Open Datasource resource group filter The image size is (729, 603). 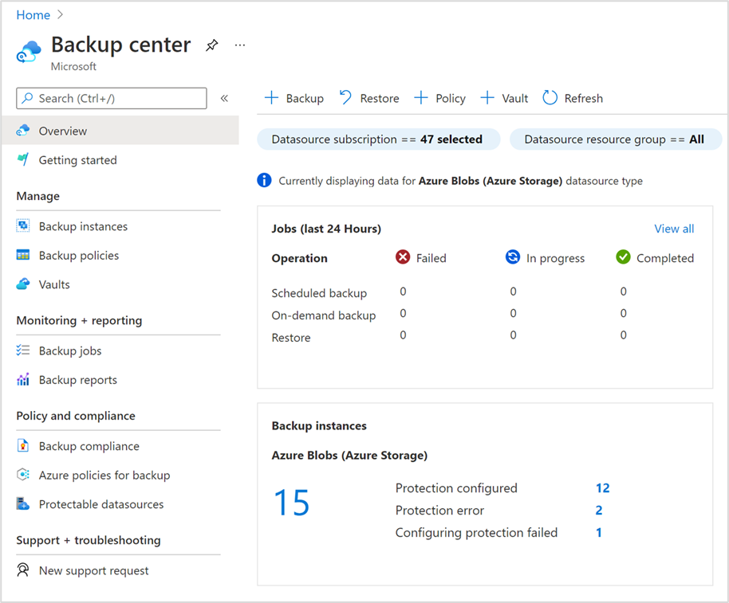point(614,139)
